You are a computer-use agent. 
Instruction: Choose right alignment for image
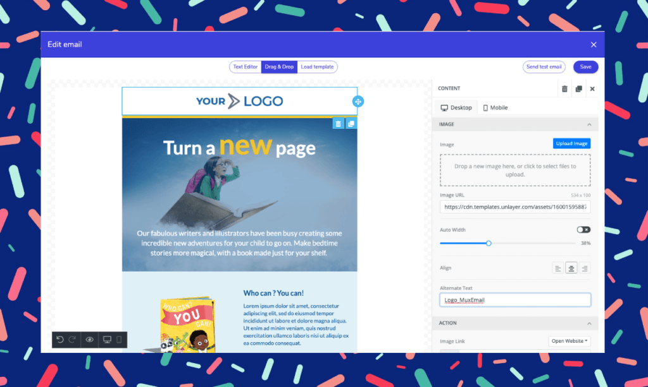[x=584, y=268]
